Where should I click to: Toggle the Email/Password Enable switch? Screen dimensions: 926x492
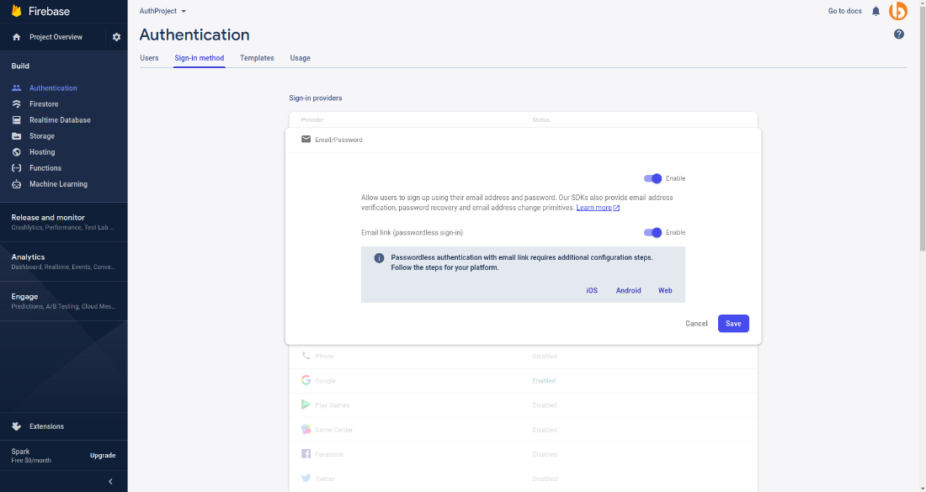click(652, 178)
